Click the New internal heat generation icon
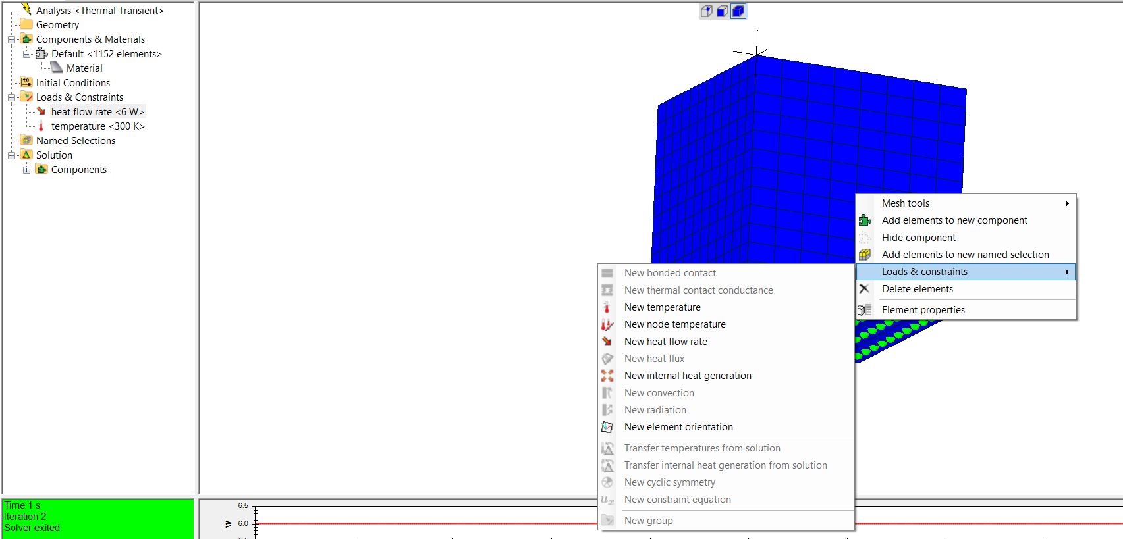 607,376
